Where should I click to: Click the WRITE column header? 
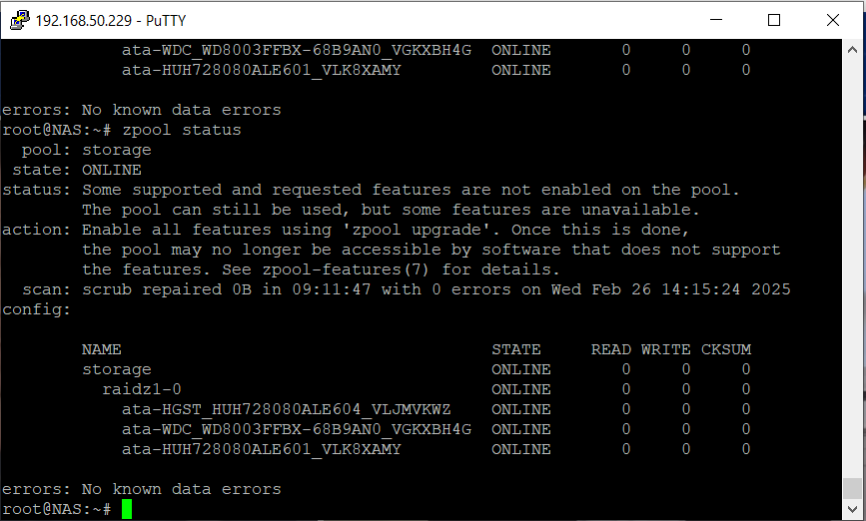665,349
